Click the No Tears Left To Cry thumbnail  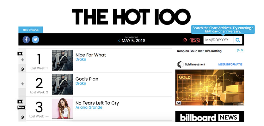(62, 108)
